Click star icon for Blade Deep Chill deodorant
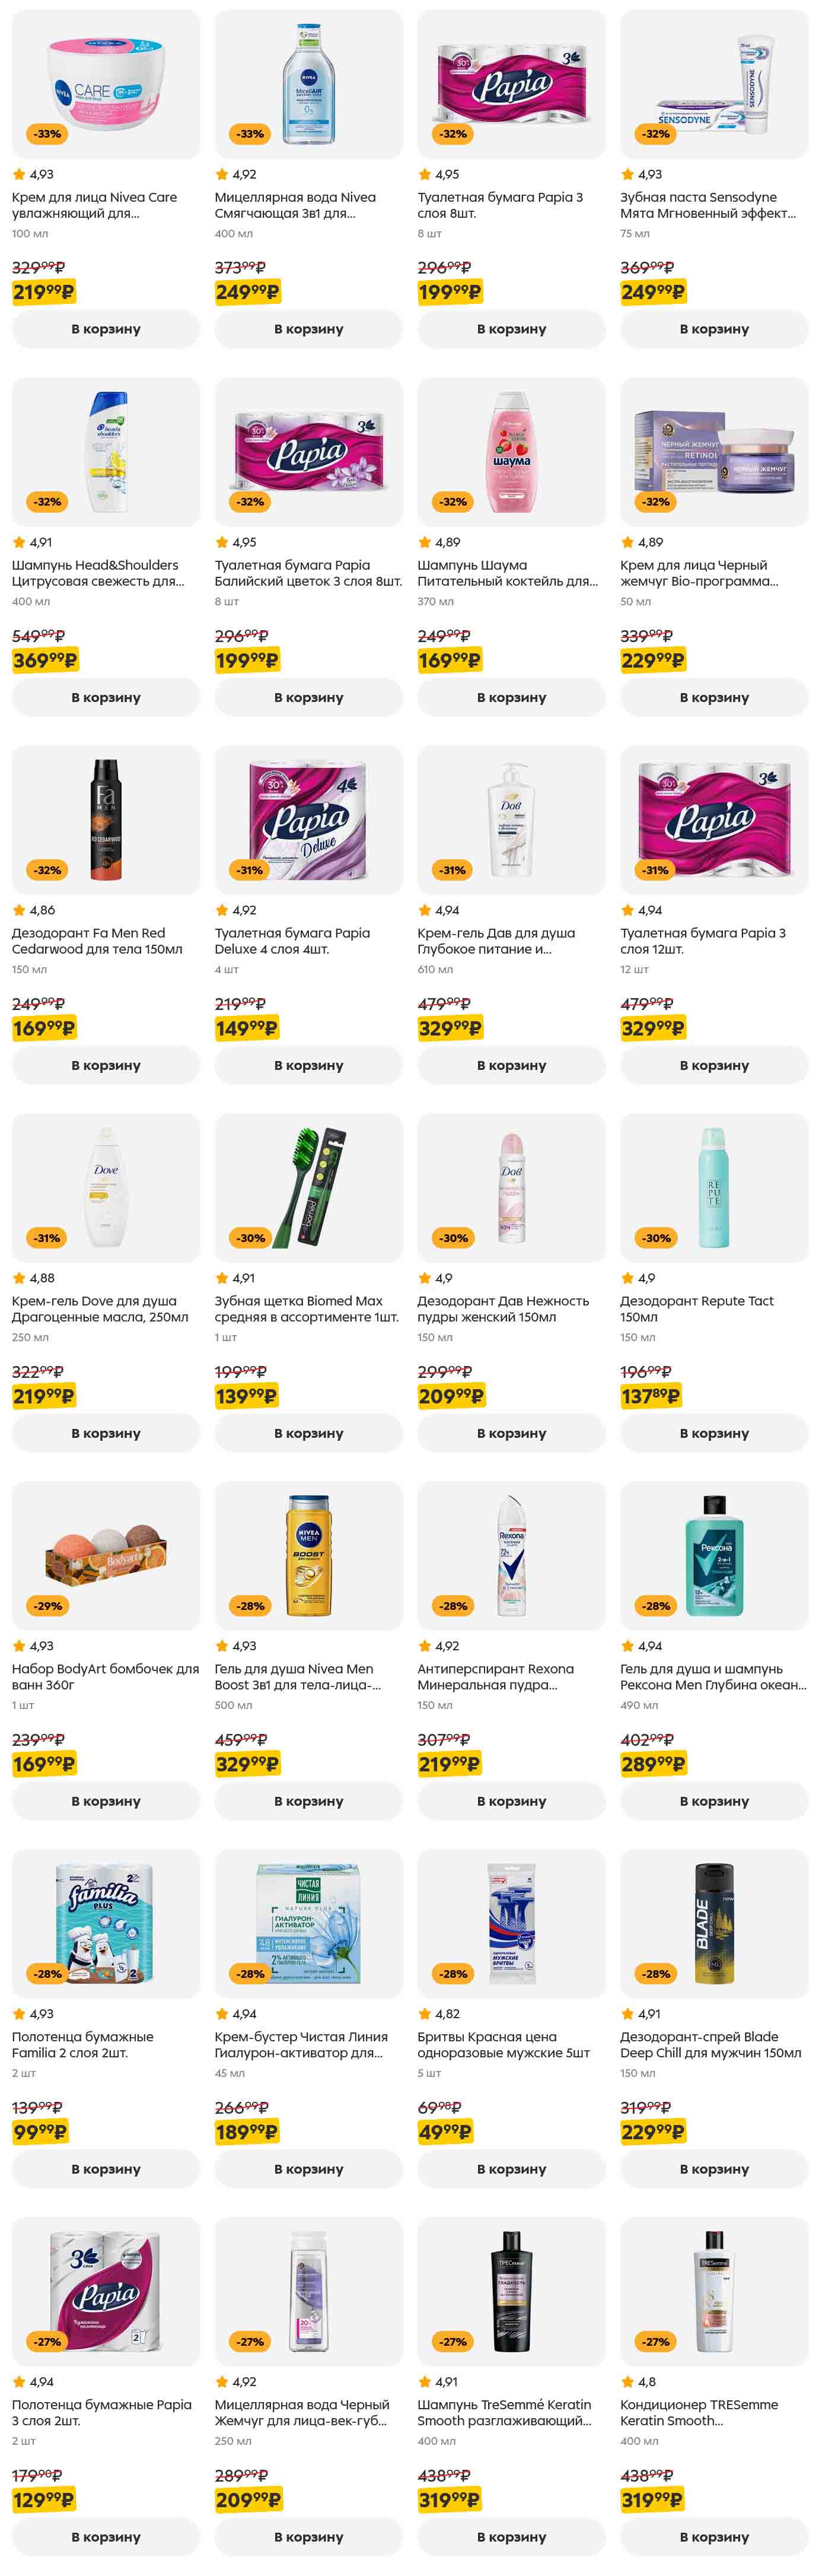The image size is (838, 2576). tap(627, 2014)
